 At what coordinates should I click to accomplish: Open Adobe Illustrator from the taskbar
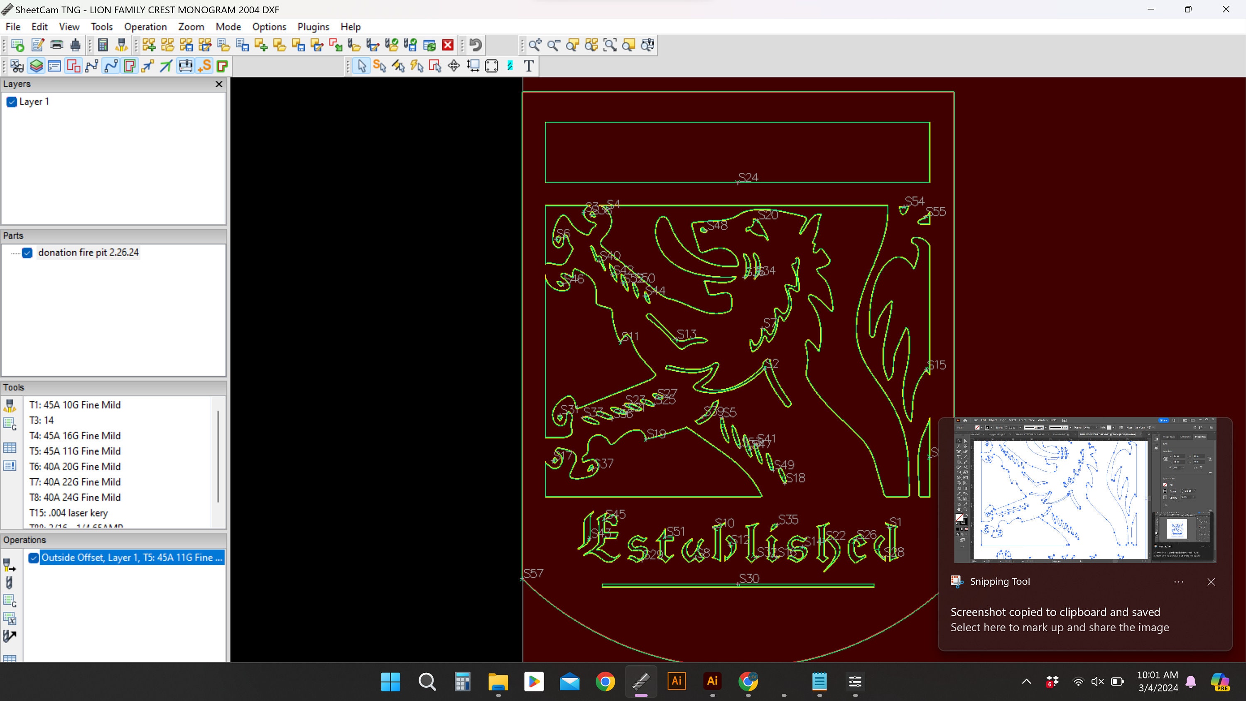coord(677,681)
